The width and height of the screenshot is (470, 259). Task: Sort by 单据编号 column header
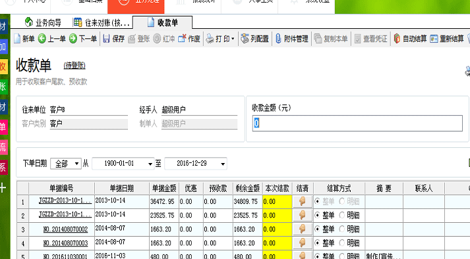point(61,188)
